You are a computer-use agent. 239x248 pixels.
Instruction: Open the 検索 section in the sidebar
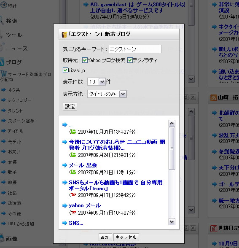[11, 21]
